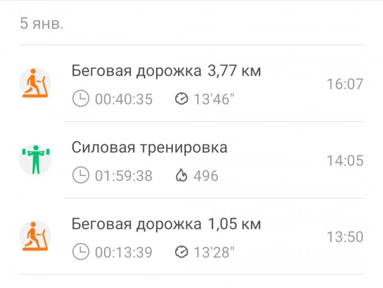This screenshot has width=383, height=288.
Task: Tap the 13'28" pace value
Action: tap(214, 252)
